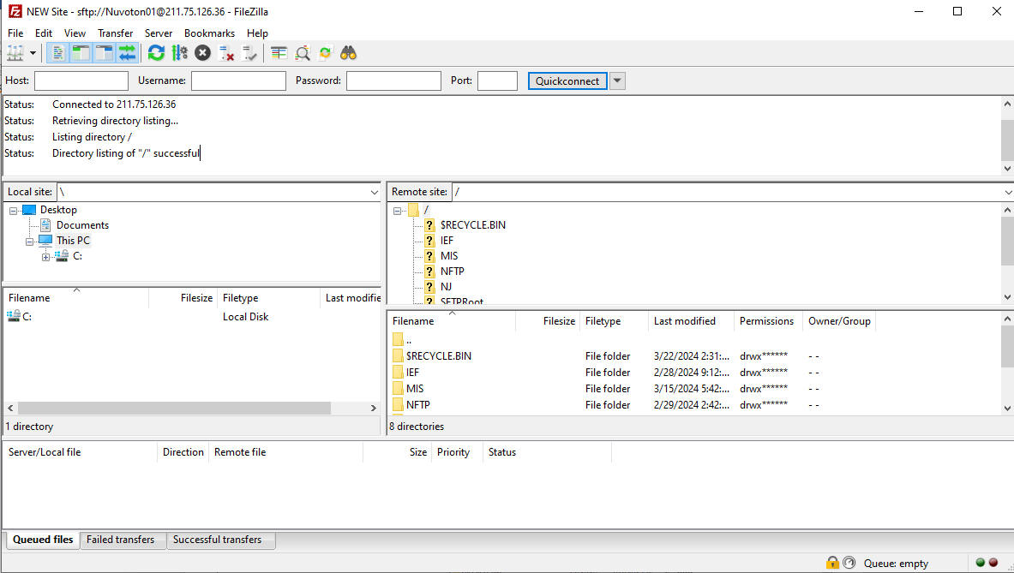Click the disconnect from server icon
The height and width of the screenshot is (573, 1014).
[x=226, y=53]
